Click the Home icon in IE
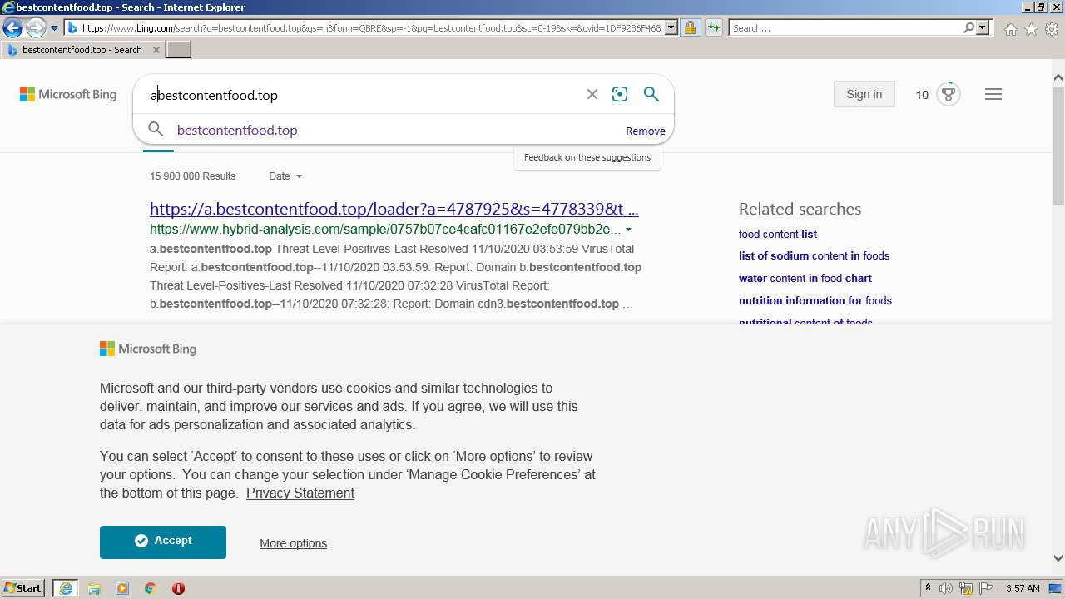The height and width of the screenshot is (599, 1065). (x=1011, y=29)
